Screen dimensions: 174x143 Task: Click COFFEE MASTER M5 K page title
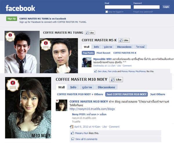pos(99,40)
